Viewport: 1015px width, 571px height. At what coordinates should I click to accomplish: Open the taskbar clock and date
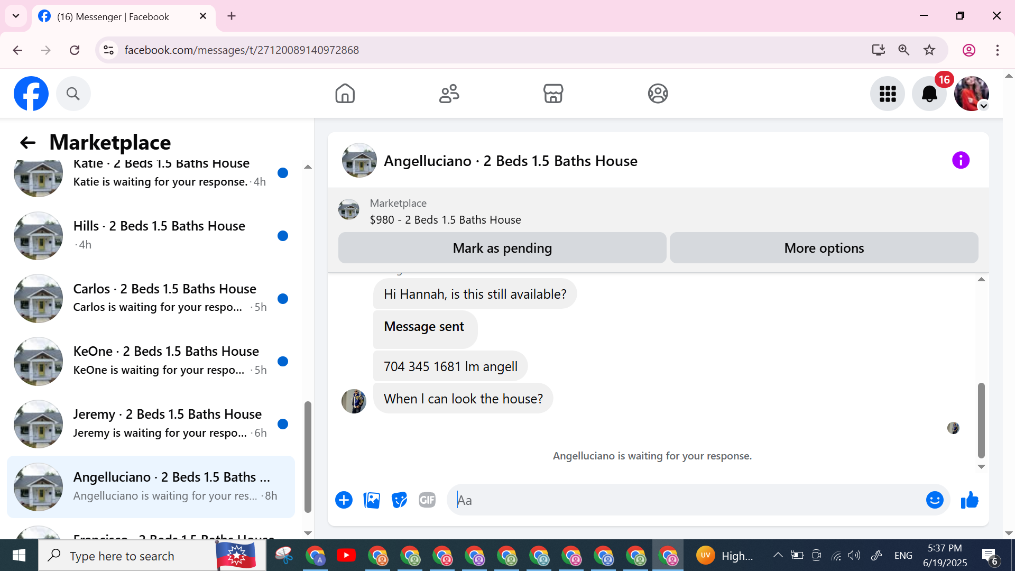[945, 555]
